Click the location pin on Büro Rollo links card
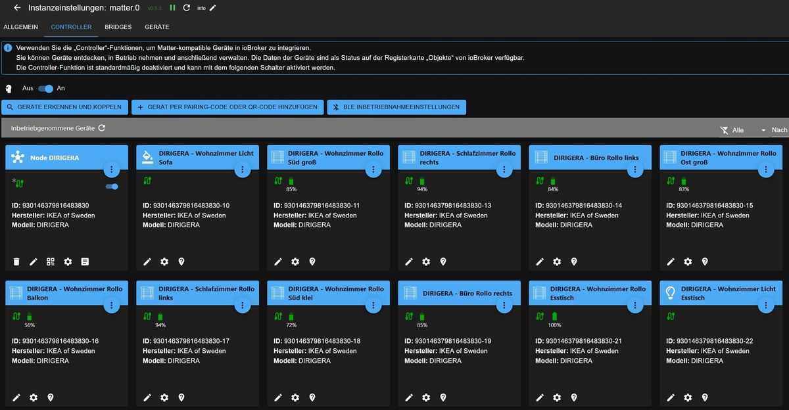This screenshot has height=410, width=789. click(574, 262)
